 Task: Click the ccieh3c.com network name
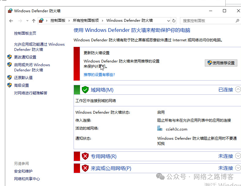pyautogui.click(x=176, y=129)
